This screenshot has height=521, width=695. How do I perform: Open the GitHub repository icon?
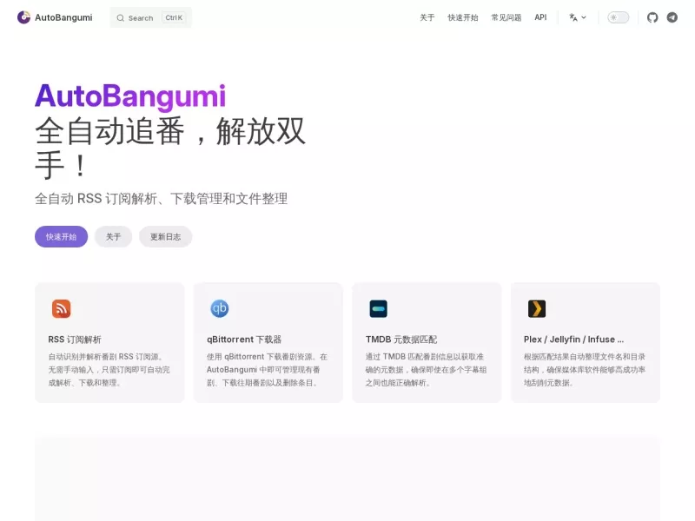coord(652,17)
